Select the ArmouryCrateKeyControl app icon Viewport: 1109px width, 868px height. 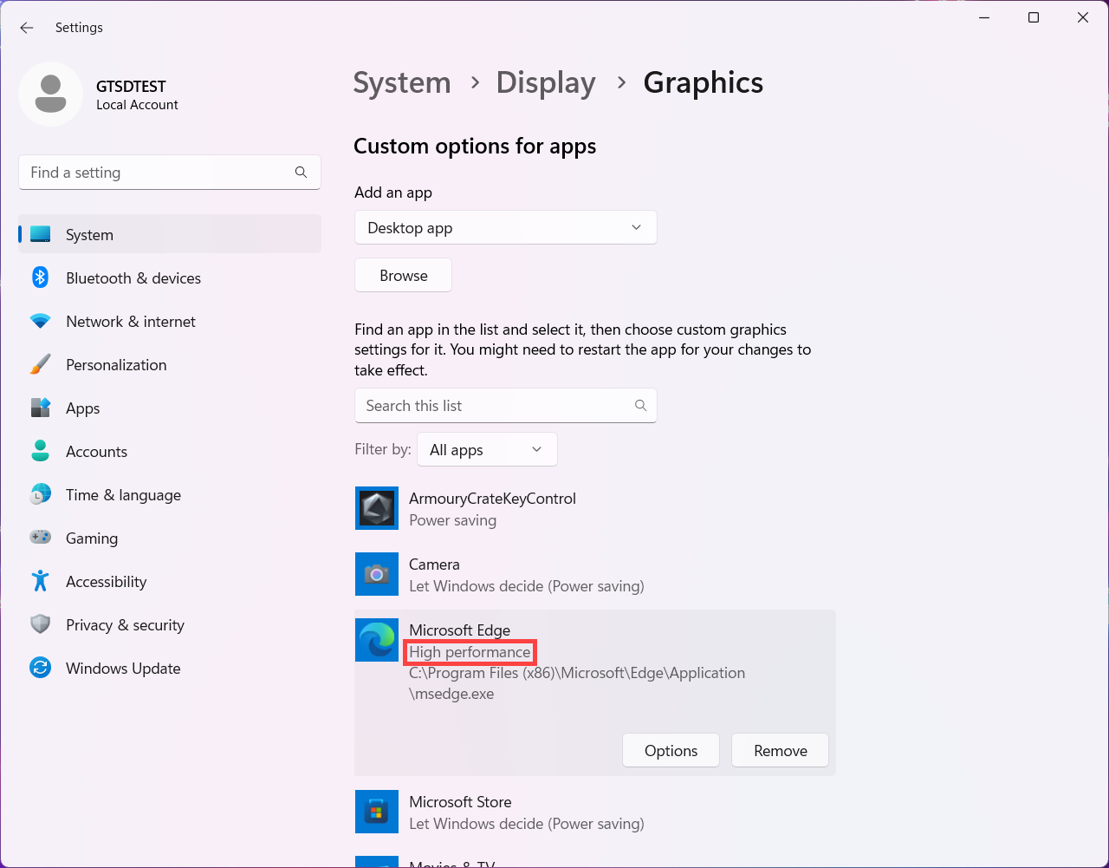click(377, 508)
